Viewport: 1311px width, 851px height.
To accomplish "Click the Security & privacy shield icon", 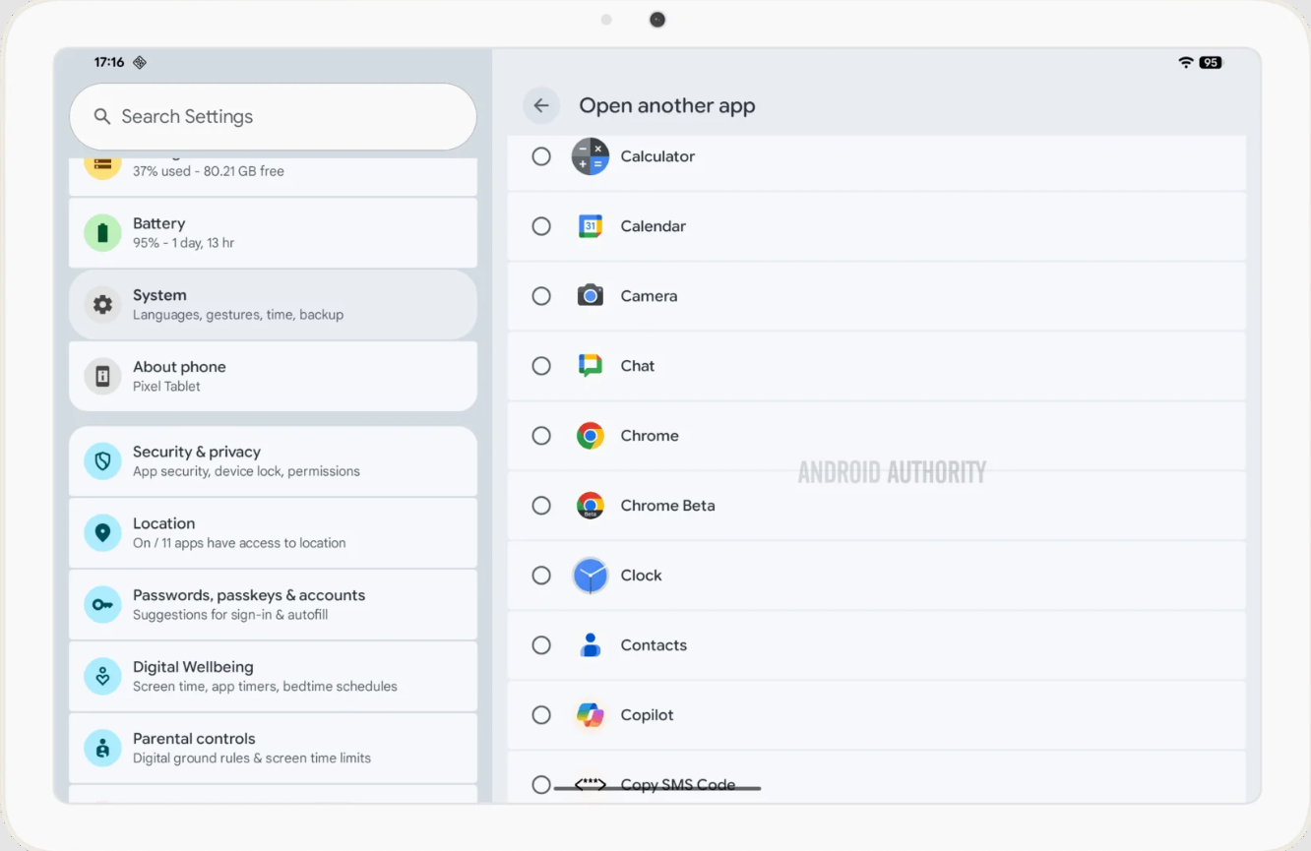I will pyautogui.click(x=102, y=461).
